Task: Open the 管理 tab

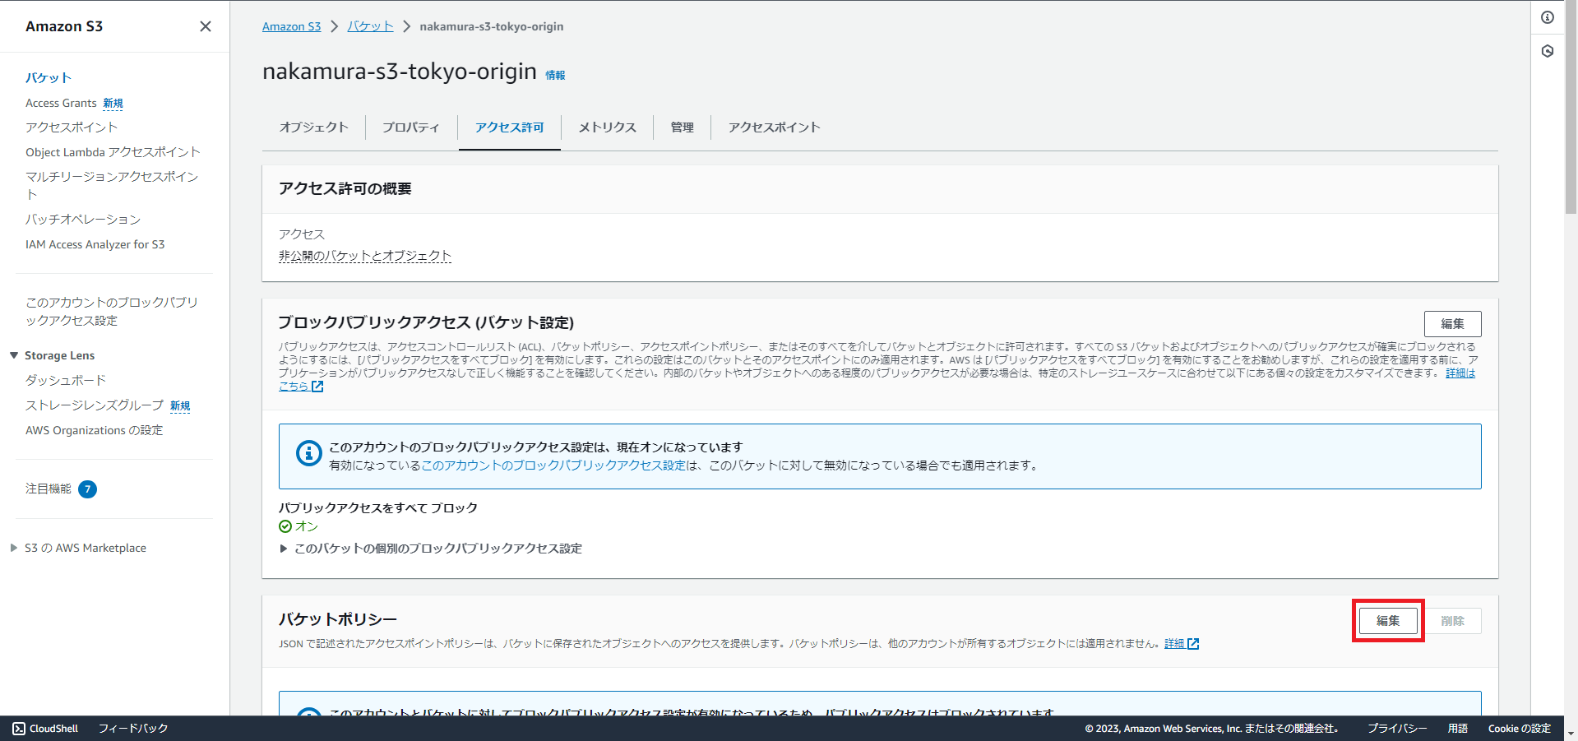Action: (x=682, y=127)
